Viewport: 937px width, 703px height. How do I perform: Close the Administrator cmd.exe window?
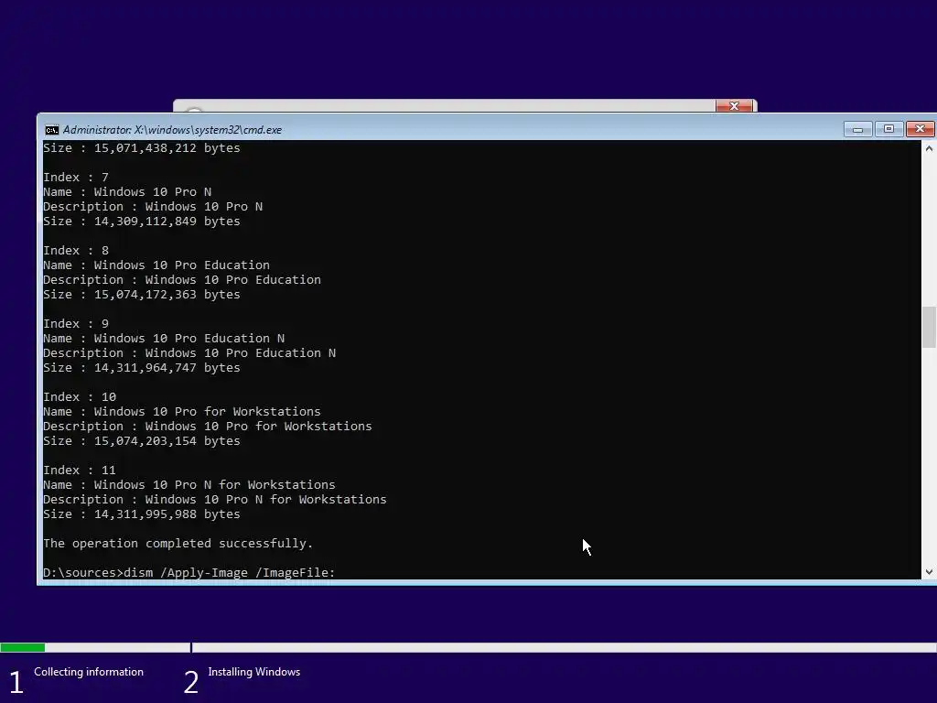click(x=921, y=129)
